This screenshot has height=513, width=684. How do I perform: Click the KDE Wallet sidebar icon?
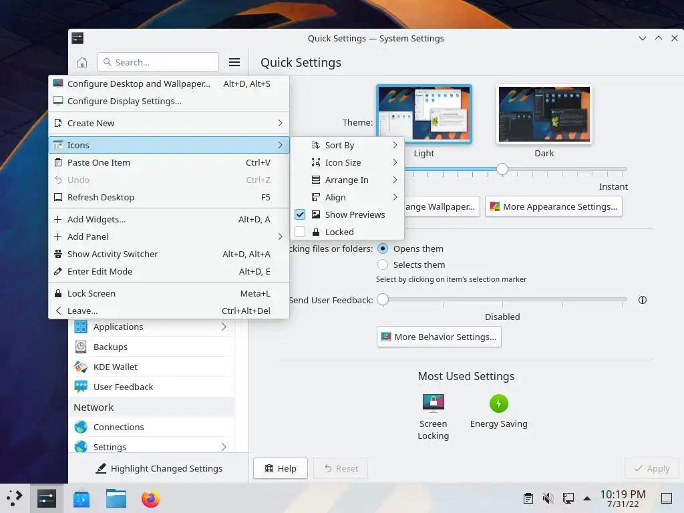point(81,367)
